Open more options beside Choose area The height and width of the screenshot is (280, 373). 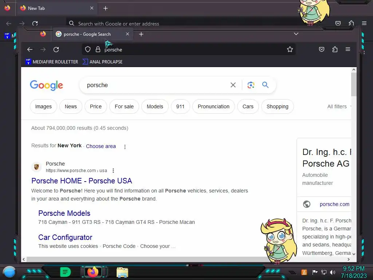[125, 147]
